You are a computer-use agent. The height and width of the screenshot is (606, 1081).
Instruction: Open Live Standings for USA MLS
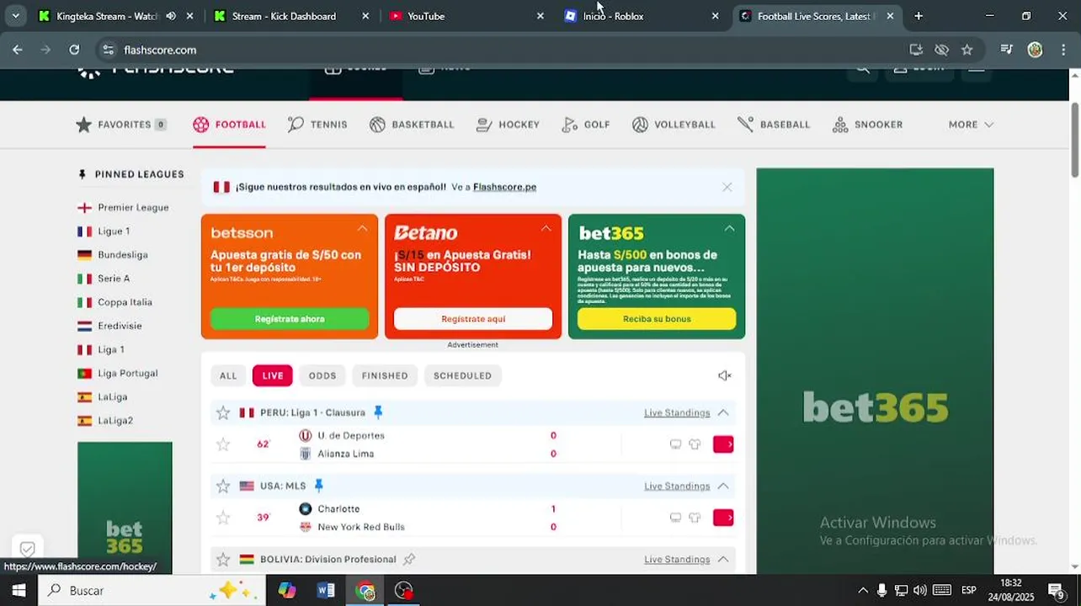[677, 486]
